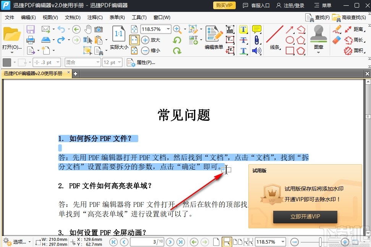
Task: Select the eraser annotation tool
Action: coord(336,39)
